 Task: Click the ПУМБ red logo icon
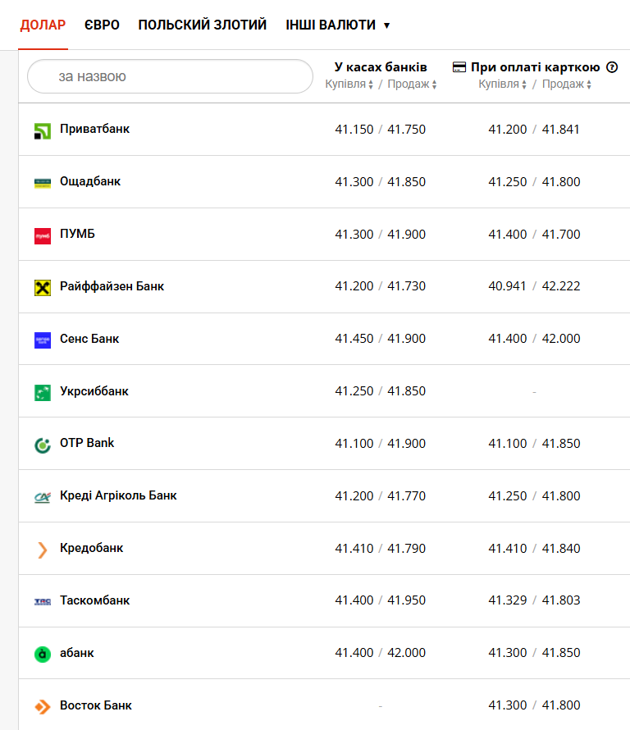[43, 236]
